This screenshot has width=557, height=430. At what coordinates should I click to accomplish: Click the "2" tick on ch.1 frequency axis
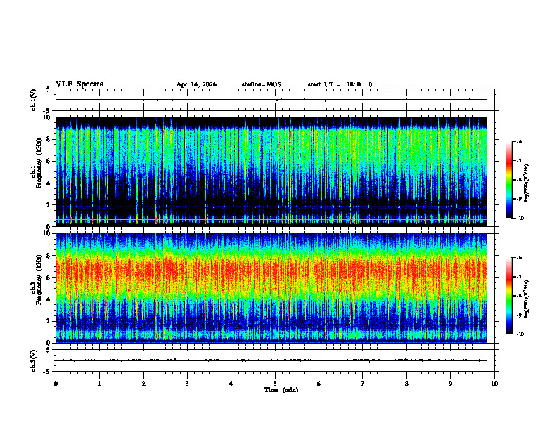coord(49,204)
